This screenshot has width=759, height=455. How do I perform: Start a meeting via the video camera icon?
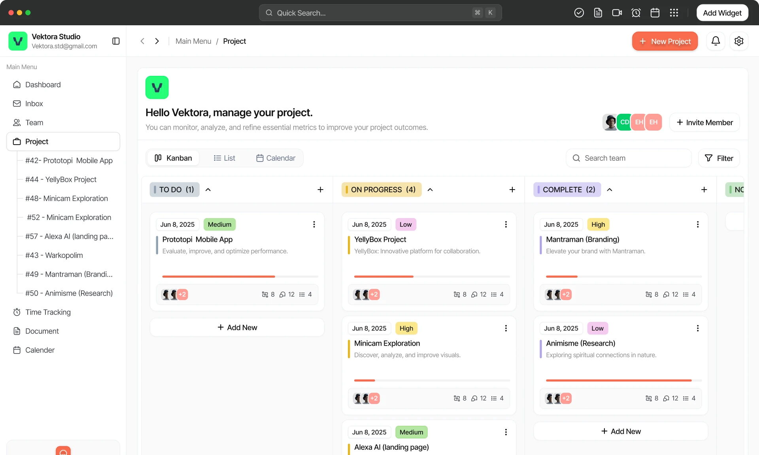click(617, 13)
